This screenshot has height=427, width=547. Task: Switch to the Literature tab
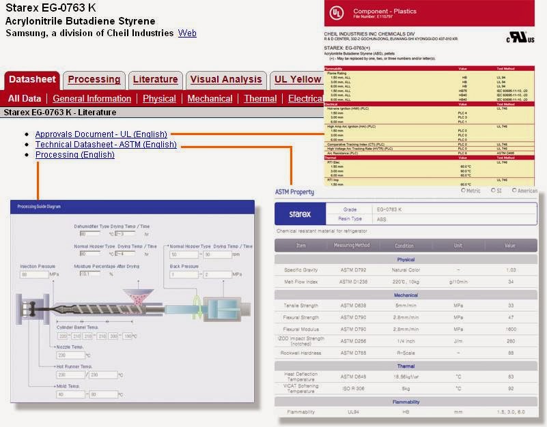tap(155, 80)
